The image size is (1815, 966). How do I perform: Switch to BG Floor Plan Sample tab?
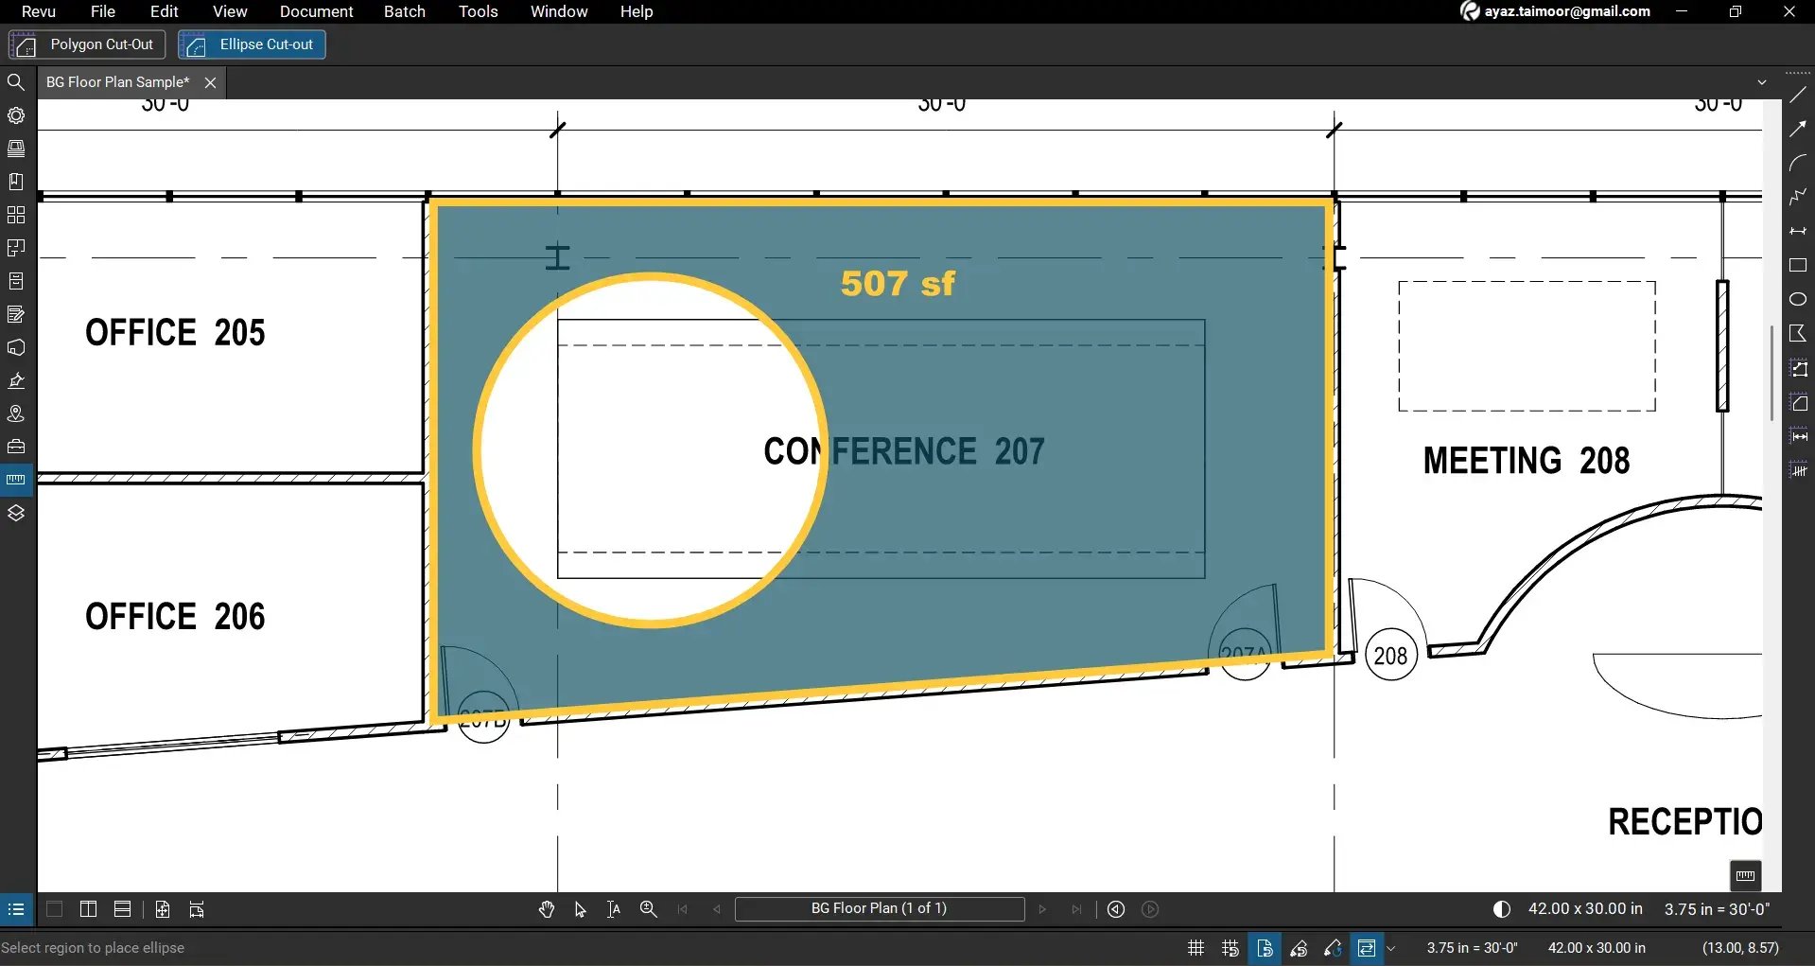point(118,82)
